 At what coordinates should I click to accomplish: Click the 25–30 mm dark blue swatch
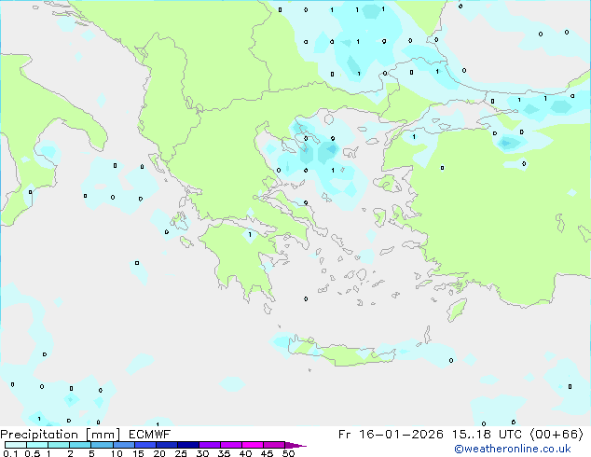pos(188,445)
